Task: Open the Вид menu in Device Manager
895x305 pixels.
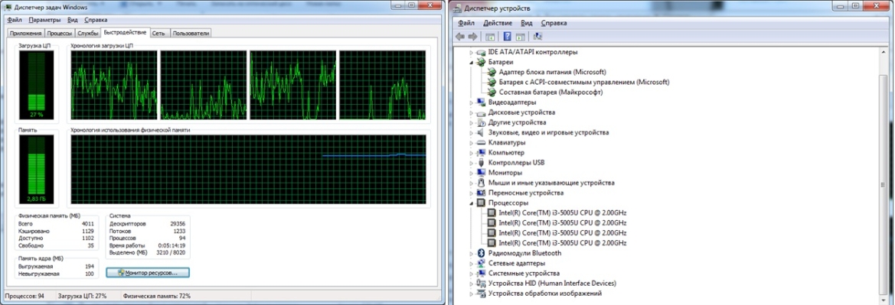Action: (527, 24)
